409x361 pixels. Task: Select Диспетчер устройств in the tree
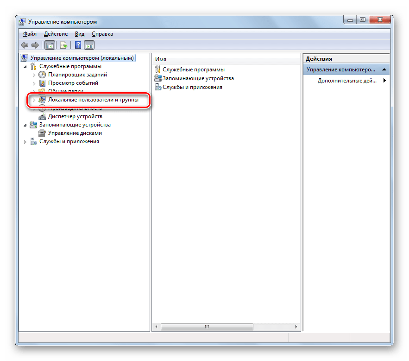pyautogui.click(x=75, y=116)
